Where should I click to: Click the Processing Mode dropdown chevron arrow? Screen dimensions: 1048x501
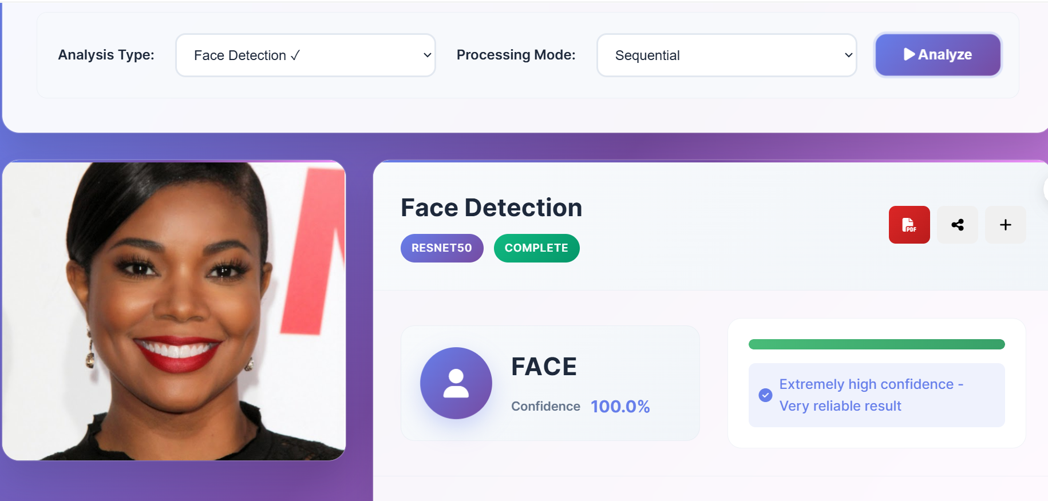(848, 55)
